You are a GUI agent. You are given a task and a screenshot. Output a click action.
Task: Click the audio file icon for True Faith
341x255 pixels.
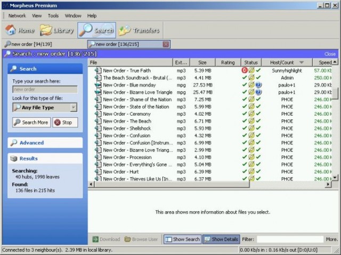click(x=98, y=70)
